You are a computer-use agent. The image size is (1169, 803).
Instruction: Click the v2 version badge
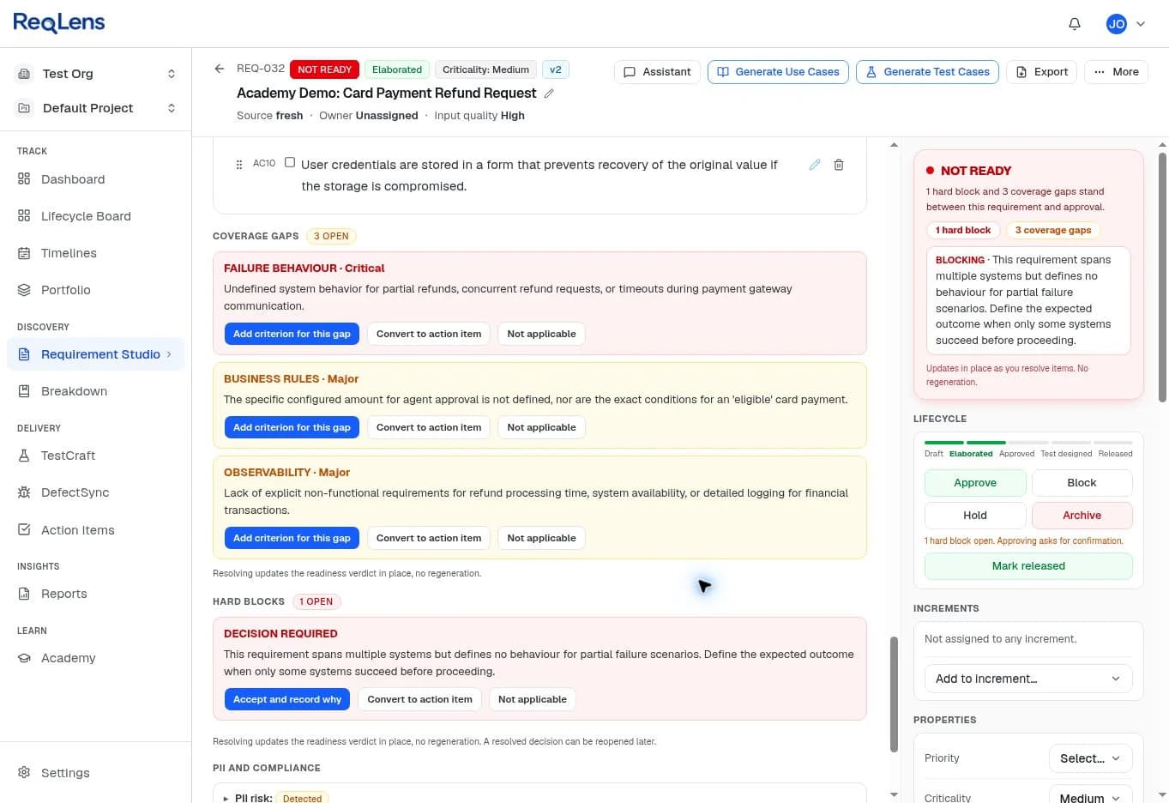click(556, 69)
